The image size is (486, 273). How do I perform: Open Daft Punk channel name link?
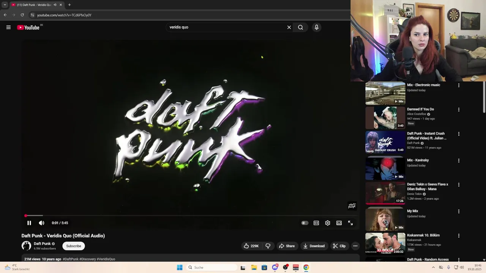pos(42,244)
